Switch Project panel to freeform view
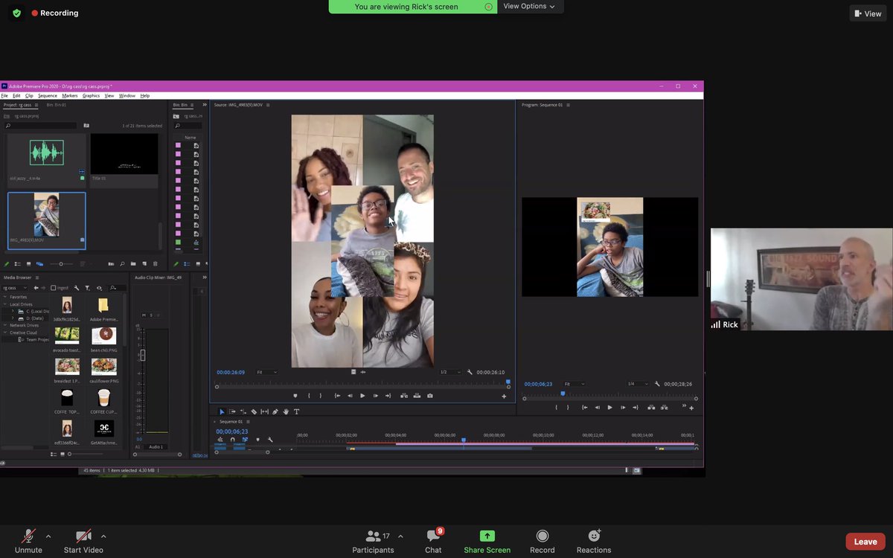Screen dimensions: 893x558 click(x=39, y=264)
